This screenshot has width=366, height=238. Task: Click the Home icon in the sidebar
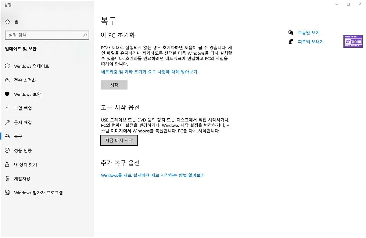pos(8,22)
